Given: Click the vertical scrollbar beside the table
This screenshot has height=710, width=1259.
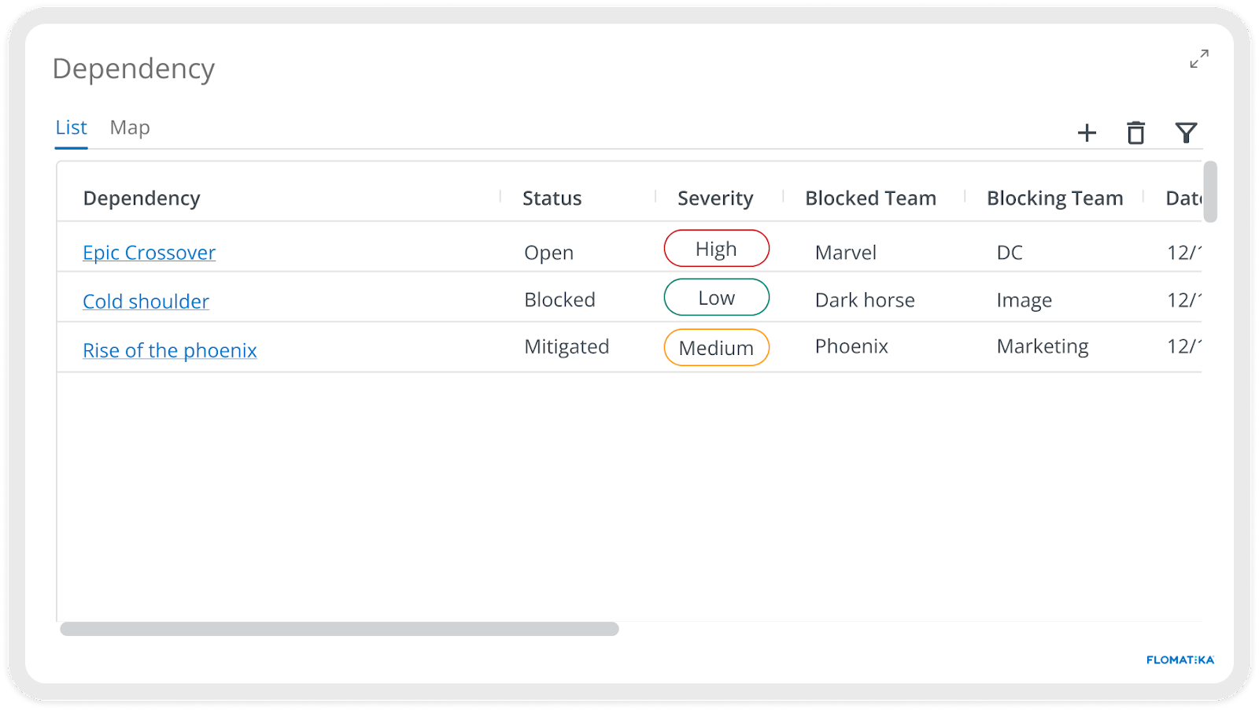Looking at the screenshot, I should (x=1210, y=192).
